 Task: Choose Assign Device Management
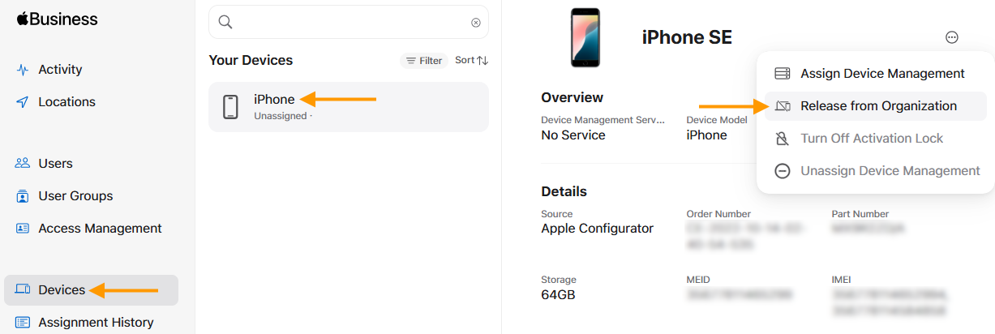point(876,74)
